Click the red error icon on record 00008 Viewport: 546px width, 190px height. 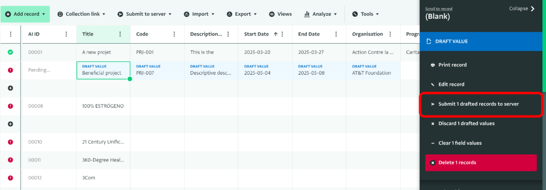[x=11, y=106]
